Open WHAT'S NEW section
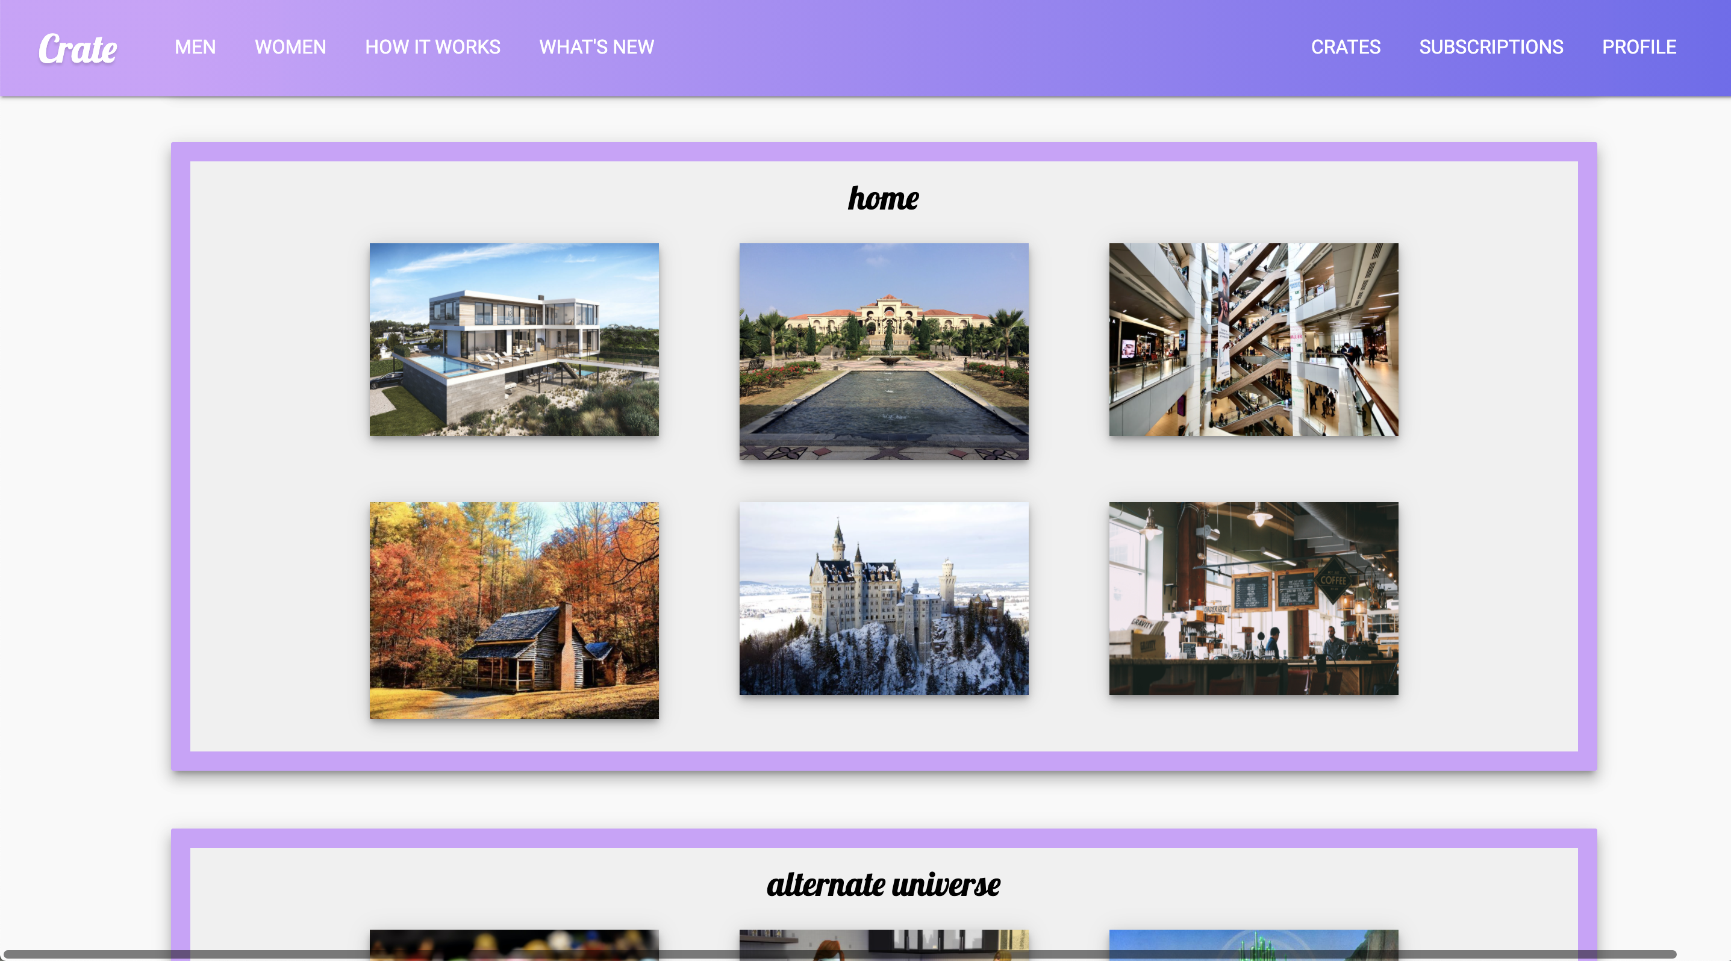The height and width of the screenshot is (961, 1731). [597, 47]
